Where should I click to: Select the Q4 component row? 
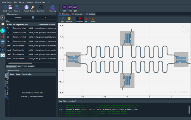pyautogui.click(x=31, y=41)
